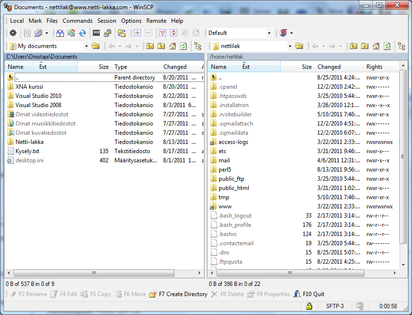412x315 pixels.
Task: Open the Commands menu
Action: click(78, 21)
